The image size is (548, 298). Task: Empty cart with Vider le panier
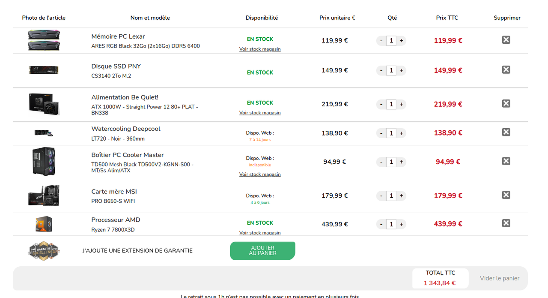[499, 278]
